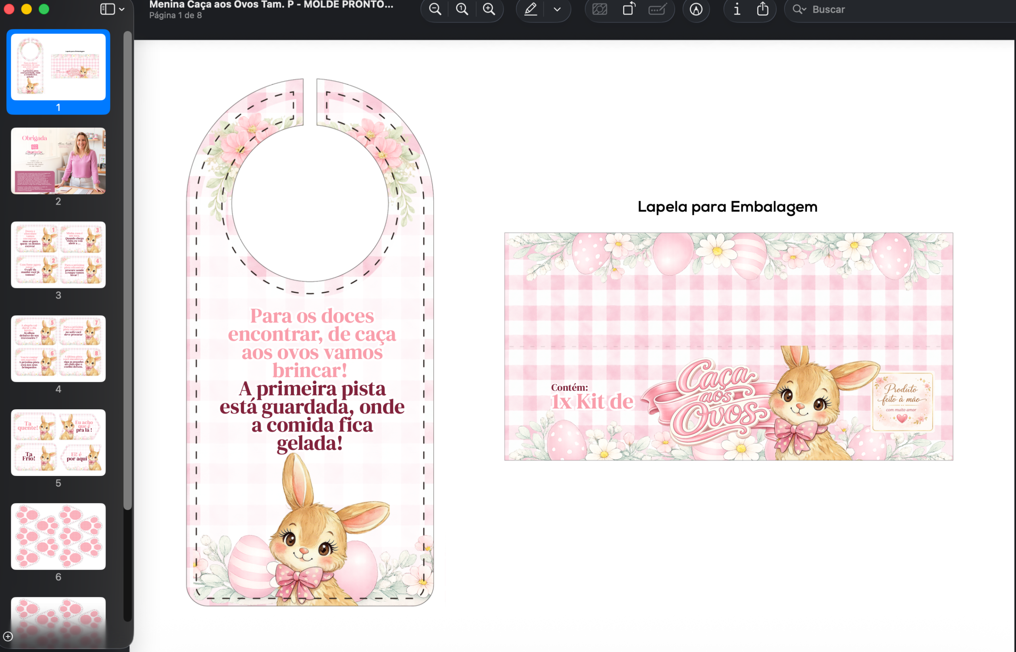This screenshot has height=652, width=1016.
Task: Open the form fill tool
Action: coord(657,9)
